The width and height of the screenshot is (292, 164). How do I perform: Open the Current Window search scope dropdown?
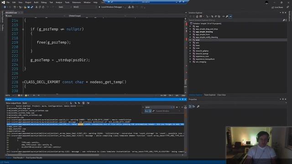tap(168, 111)
